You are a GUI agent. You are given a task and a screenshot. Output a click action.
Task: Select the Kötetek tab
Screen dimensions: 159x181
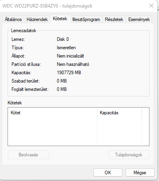(60, 19)
